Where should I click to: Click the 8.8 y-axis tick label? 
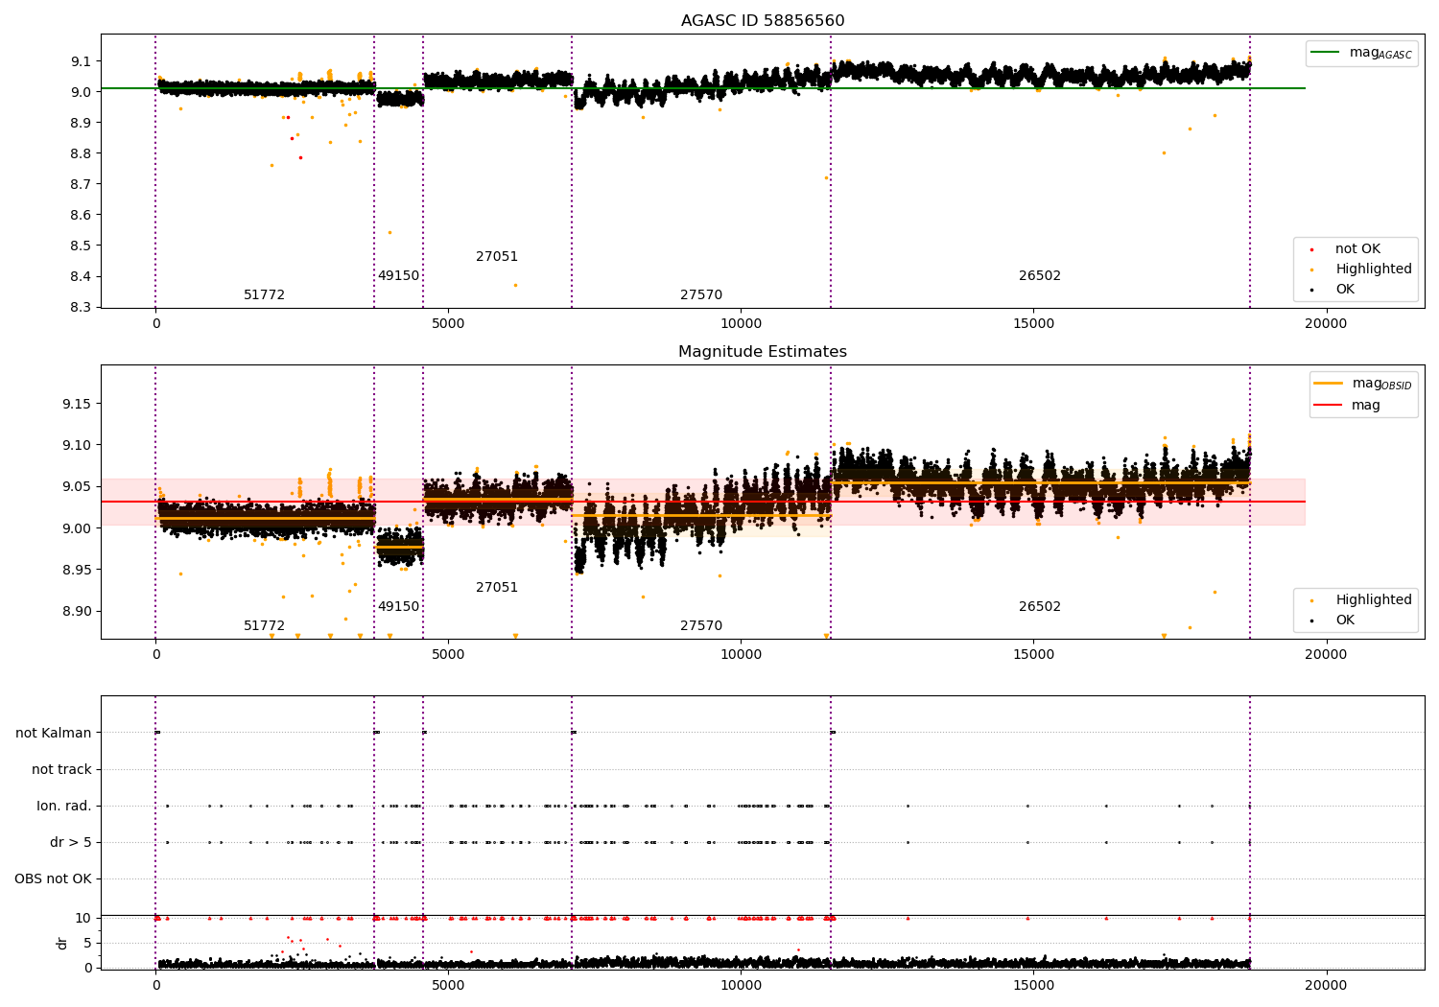(82, 153)
